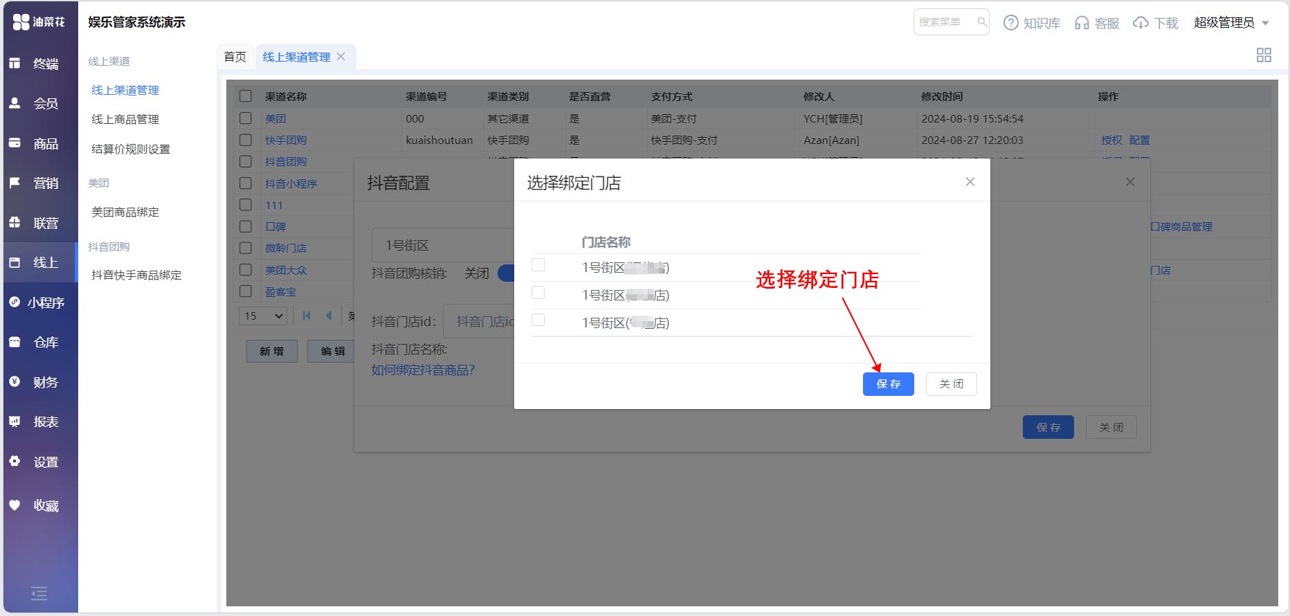The height and width of the screenshot is (616, 1290).
Task: Open the 如何绑定抖音商品? link
Action: pos(423,370)
